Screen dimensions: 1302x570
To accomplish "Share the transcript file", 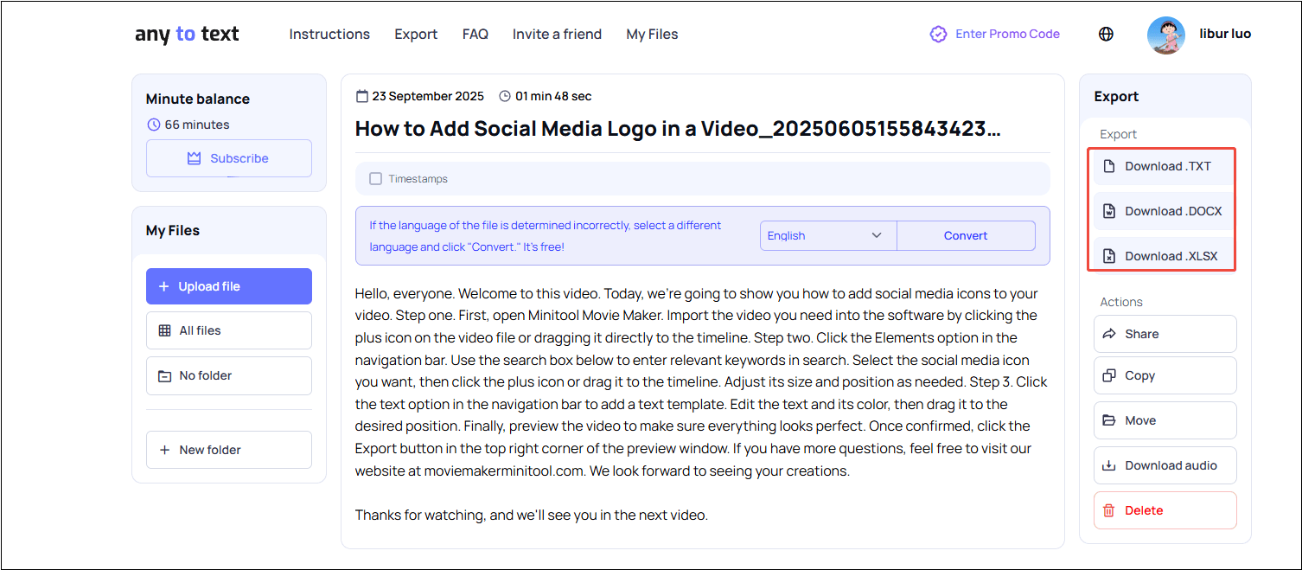I will point(1164,334).
